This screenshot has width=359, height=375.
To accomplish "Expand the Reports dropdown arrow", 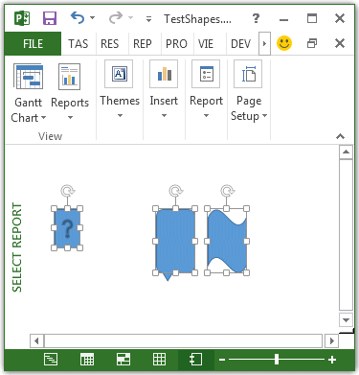I will [x=70, y=118].
